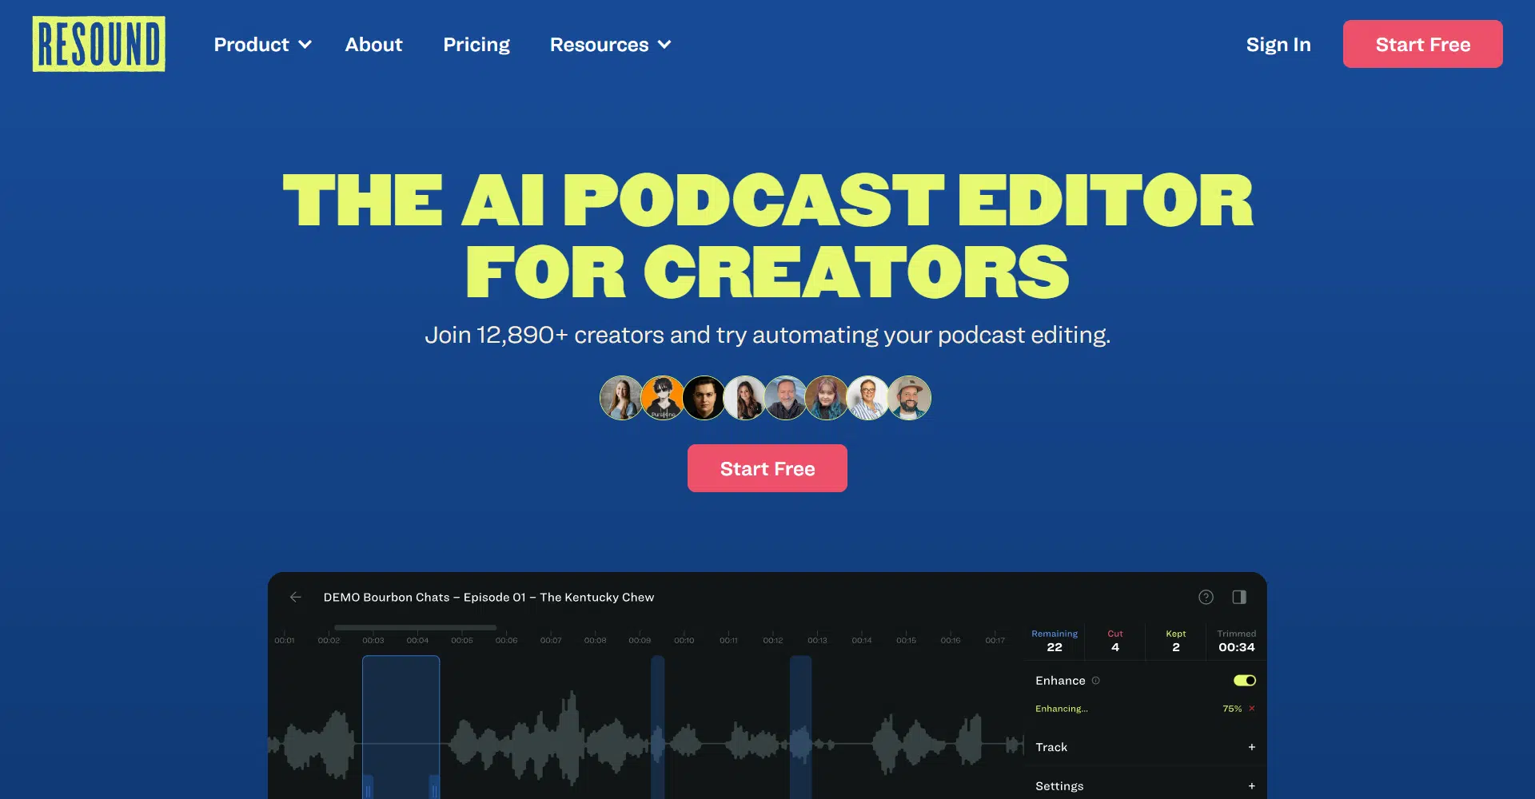Open the Product dropdown menu
This screenshot has width=1535, height=799.
coord(262,45)
